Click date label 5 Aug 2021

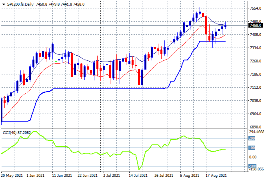point(189,176)
